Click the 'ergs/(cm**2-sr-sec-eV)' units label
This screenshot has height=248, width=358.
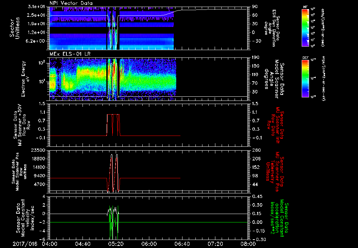[323, 78]
